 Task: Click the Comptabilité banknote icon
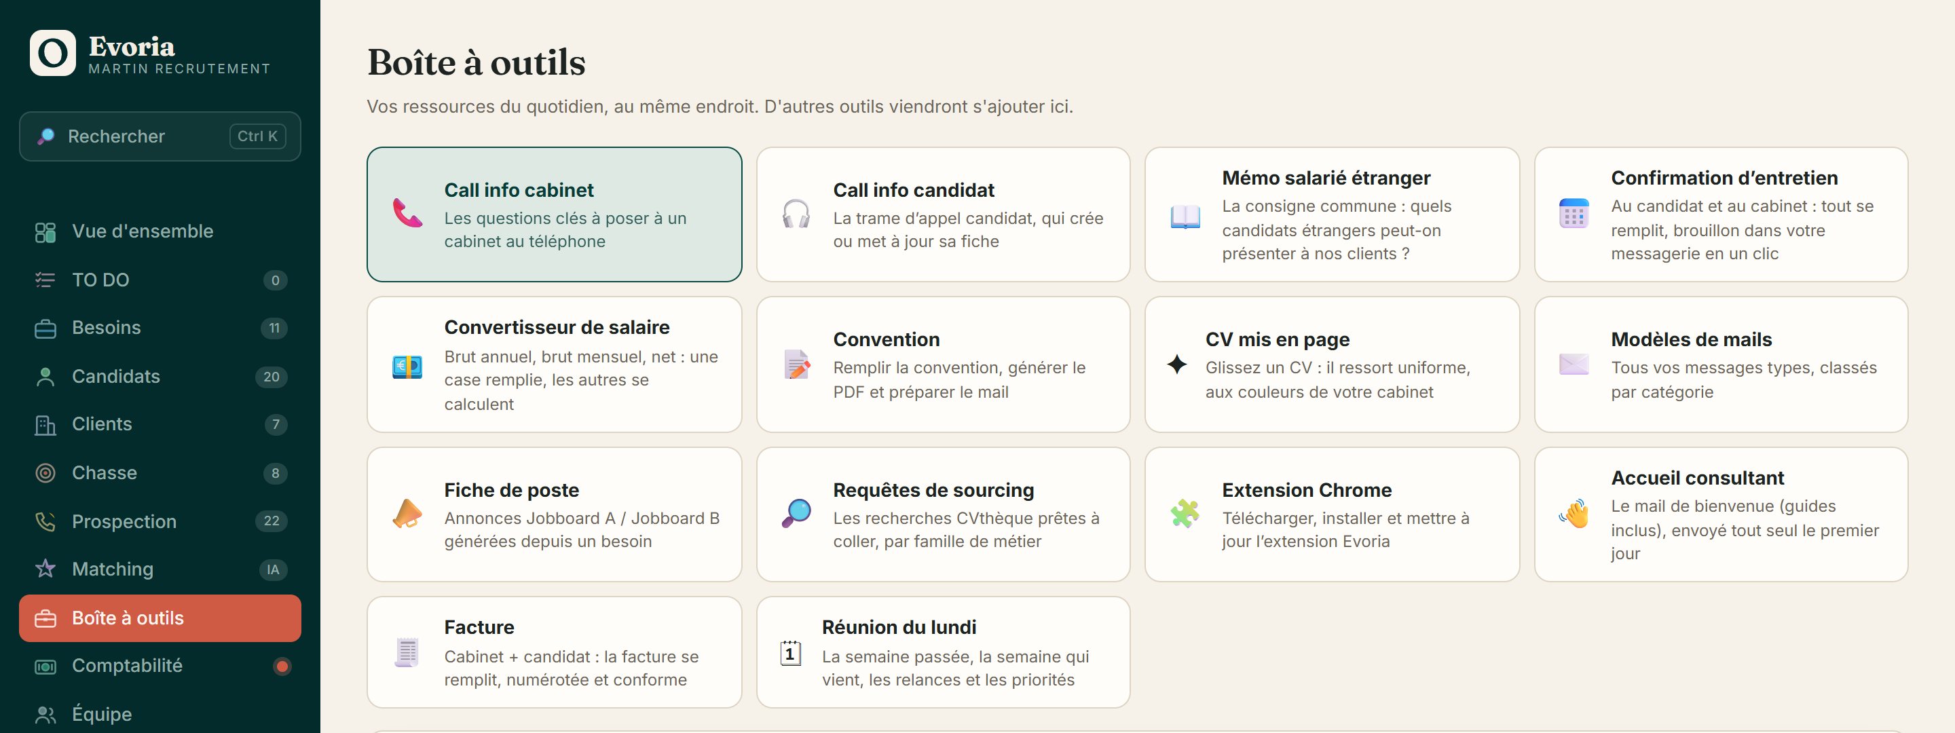45,667
